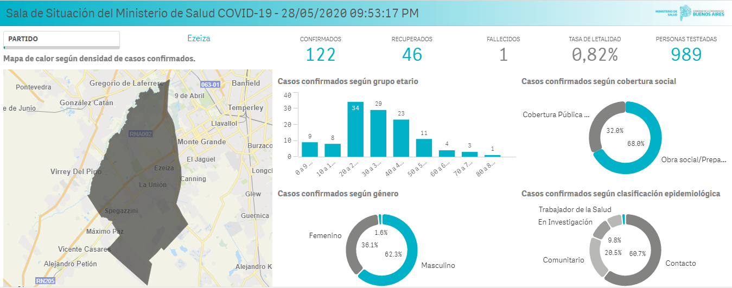Select the age group bar labeled 29

pos(378,133)
